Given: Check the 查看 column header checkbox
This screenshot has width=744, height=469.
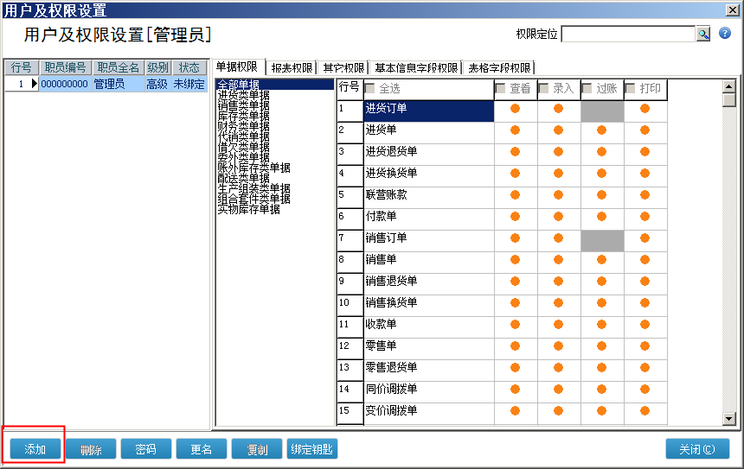Looking at the screenshot, I should point(501,88).
